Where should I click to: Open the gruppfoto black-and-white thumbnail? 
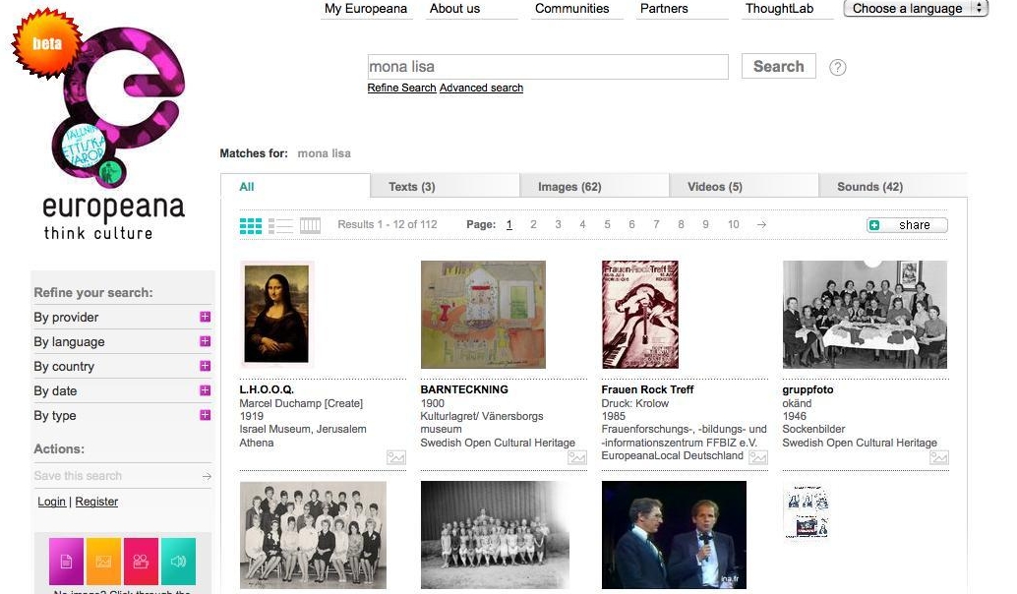click(866, 315)
